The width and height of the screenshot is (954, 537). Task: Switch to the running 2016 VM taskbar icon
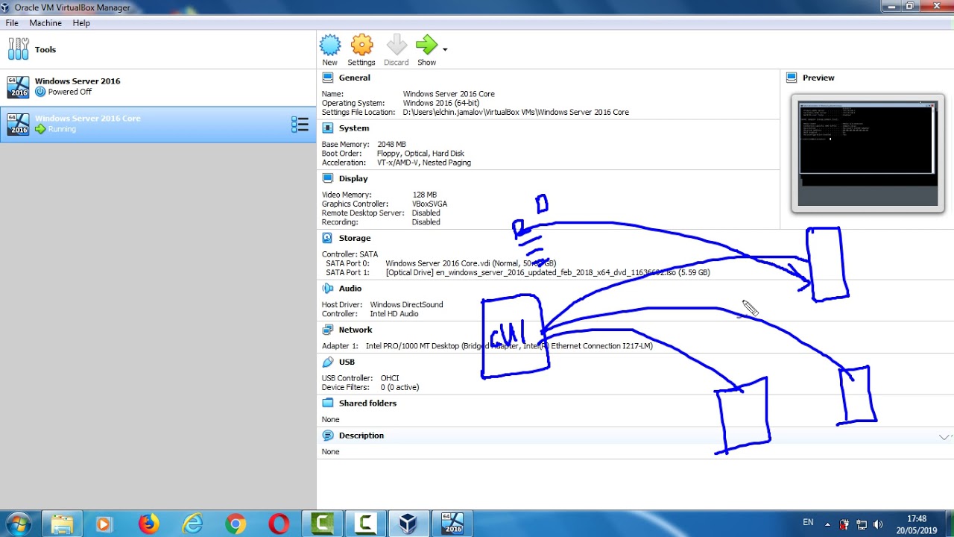pos(452,524)
